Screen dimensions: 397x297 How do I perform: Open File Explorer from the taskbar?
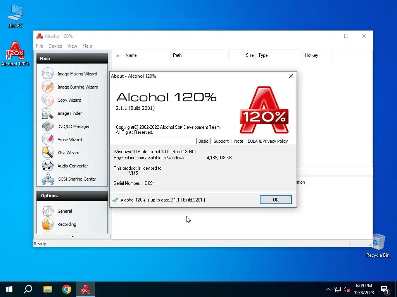[47, 289]
